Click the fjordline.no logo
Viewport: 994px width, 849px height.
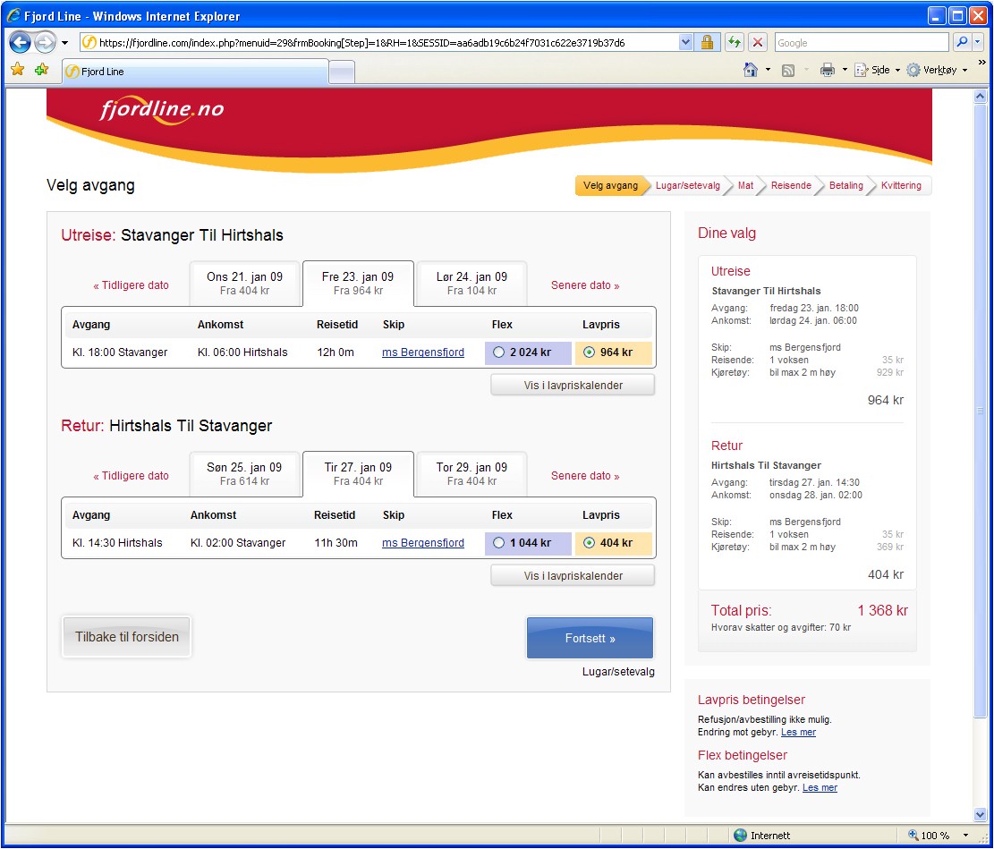click(x=162, y=110)
